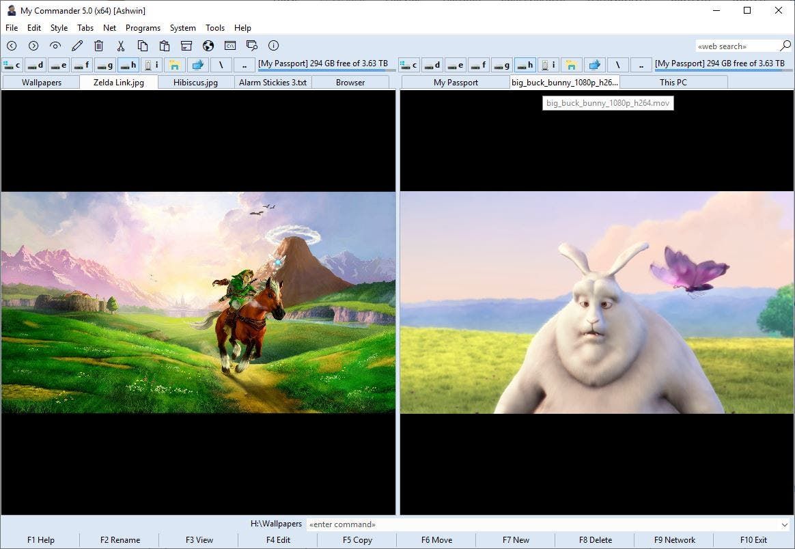The height and width of the screenshot is (549, 795).
Task: Select drive e in the left panel
Action: (58, 64)
